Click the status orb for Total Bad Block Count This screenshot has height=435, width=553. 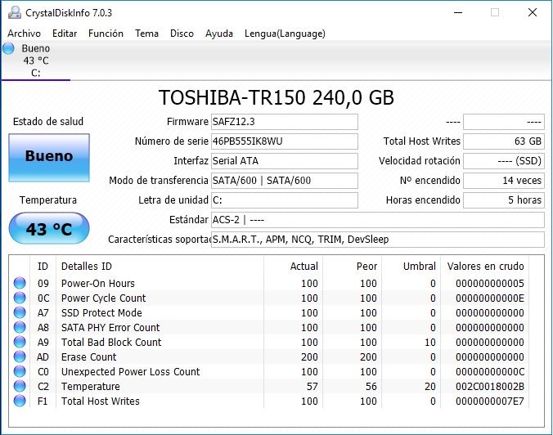click(19, 343)
